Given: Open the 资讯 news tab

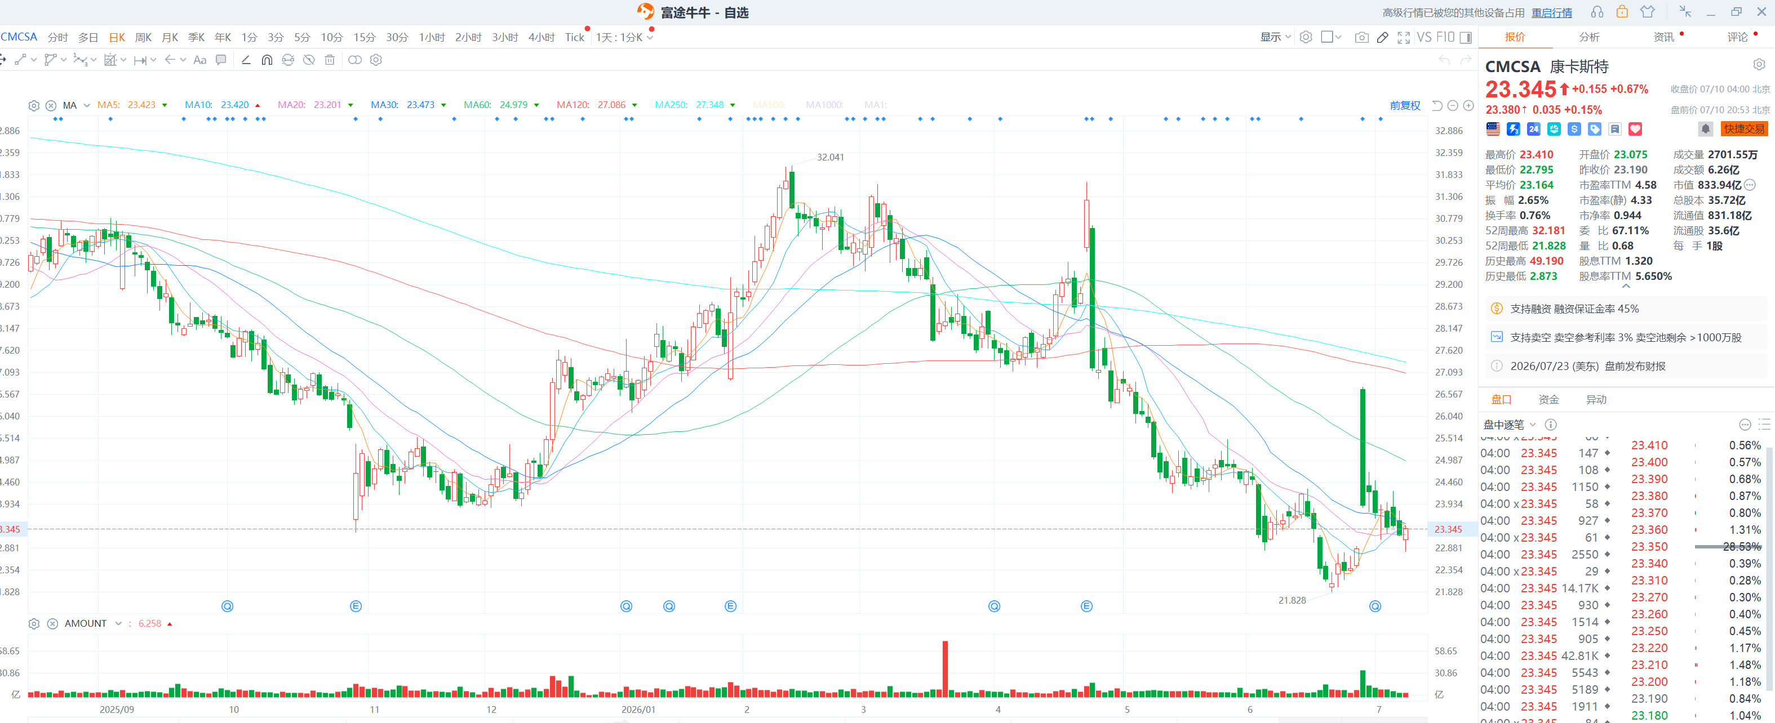Looking at the screenshot, I should pyautogui.click(x=1663, y=37).
